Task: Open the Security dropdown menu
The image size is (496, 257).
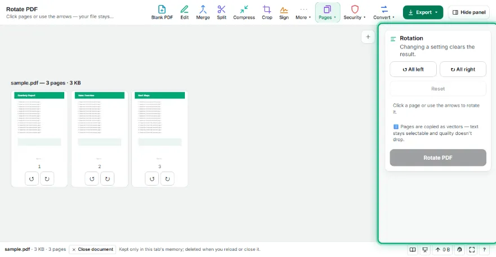Action: [x=355, y=12]
